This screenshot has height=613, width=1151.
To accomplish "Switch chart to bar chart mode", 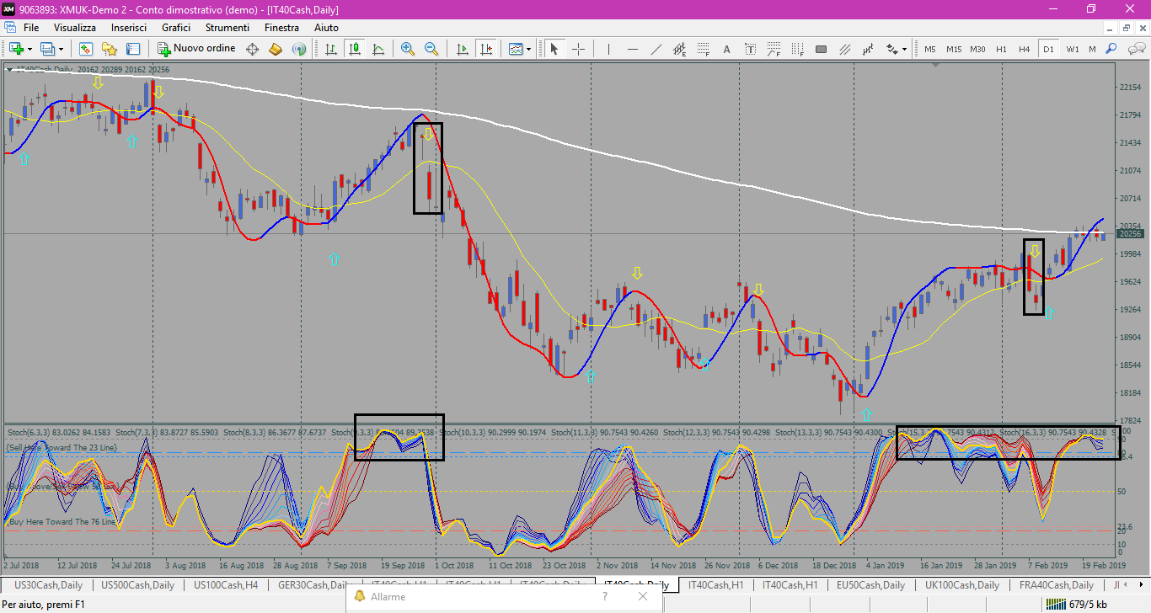I will coord(331,49).
